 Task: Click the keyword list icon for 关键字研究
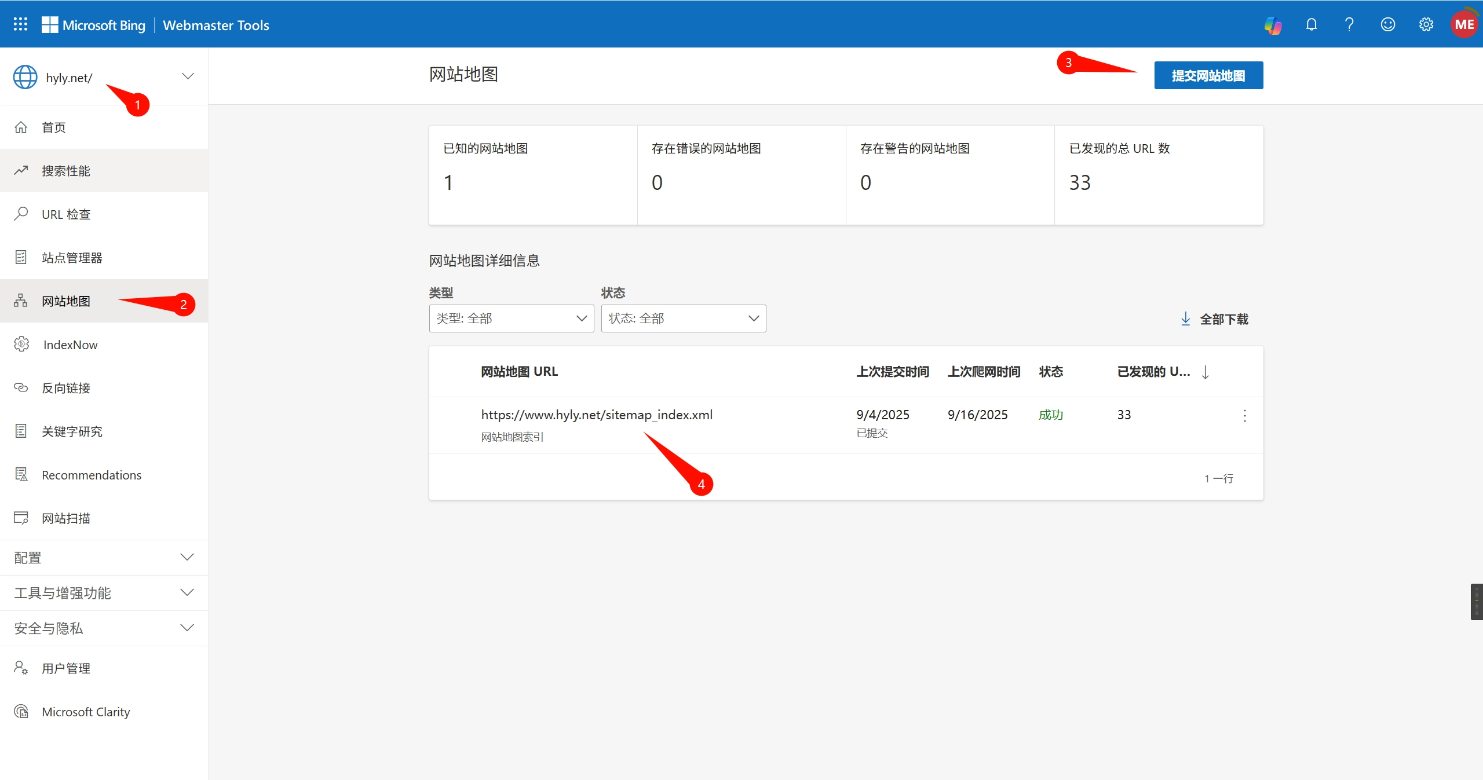tap(21, 431)
